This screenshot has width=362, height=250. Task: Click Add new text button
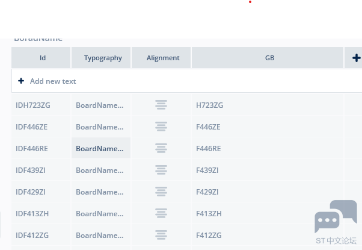[48, 81]
